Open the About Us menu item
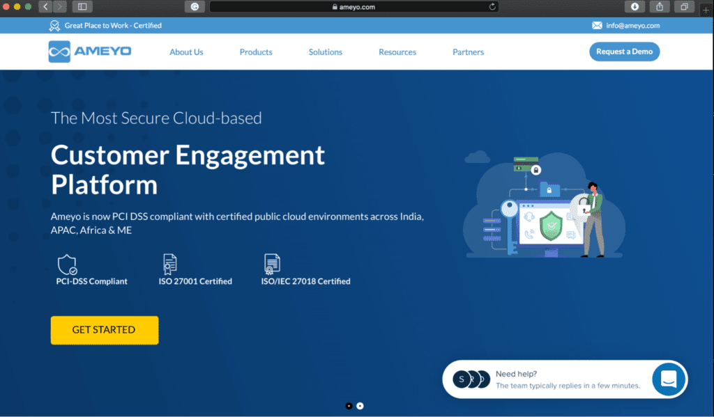Screen dimensions: 714x417 [x=186, y=52]
